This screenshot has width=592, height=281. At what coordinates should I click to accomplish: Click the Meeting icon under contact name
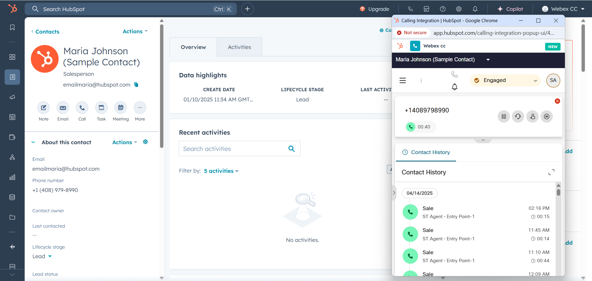121,108
